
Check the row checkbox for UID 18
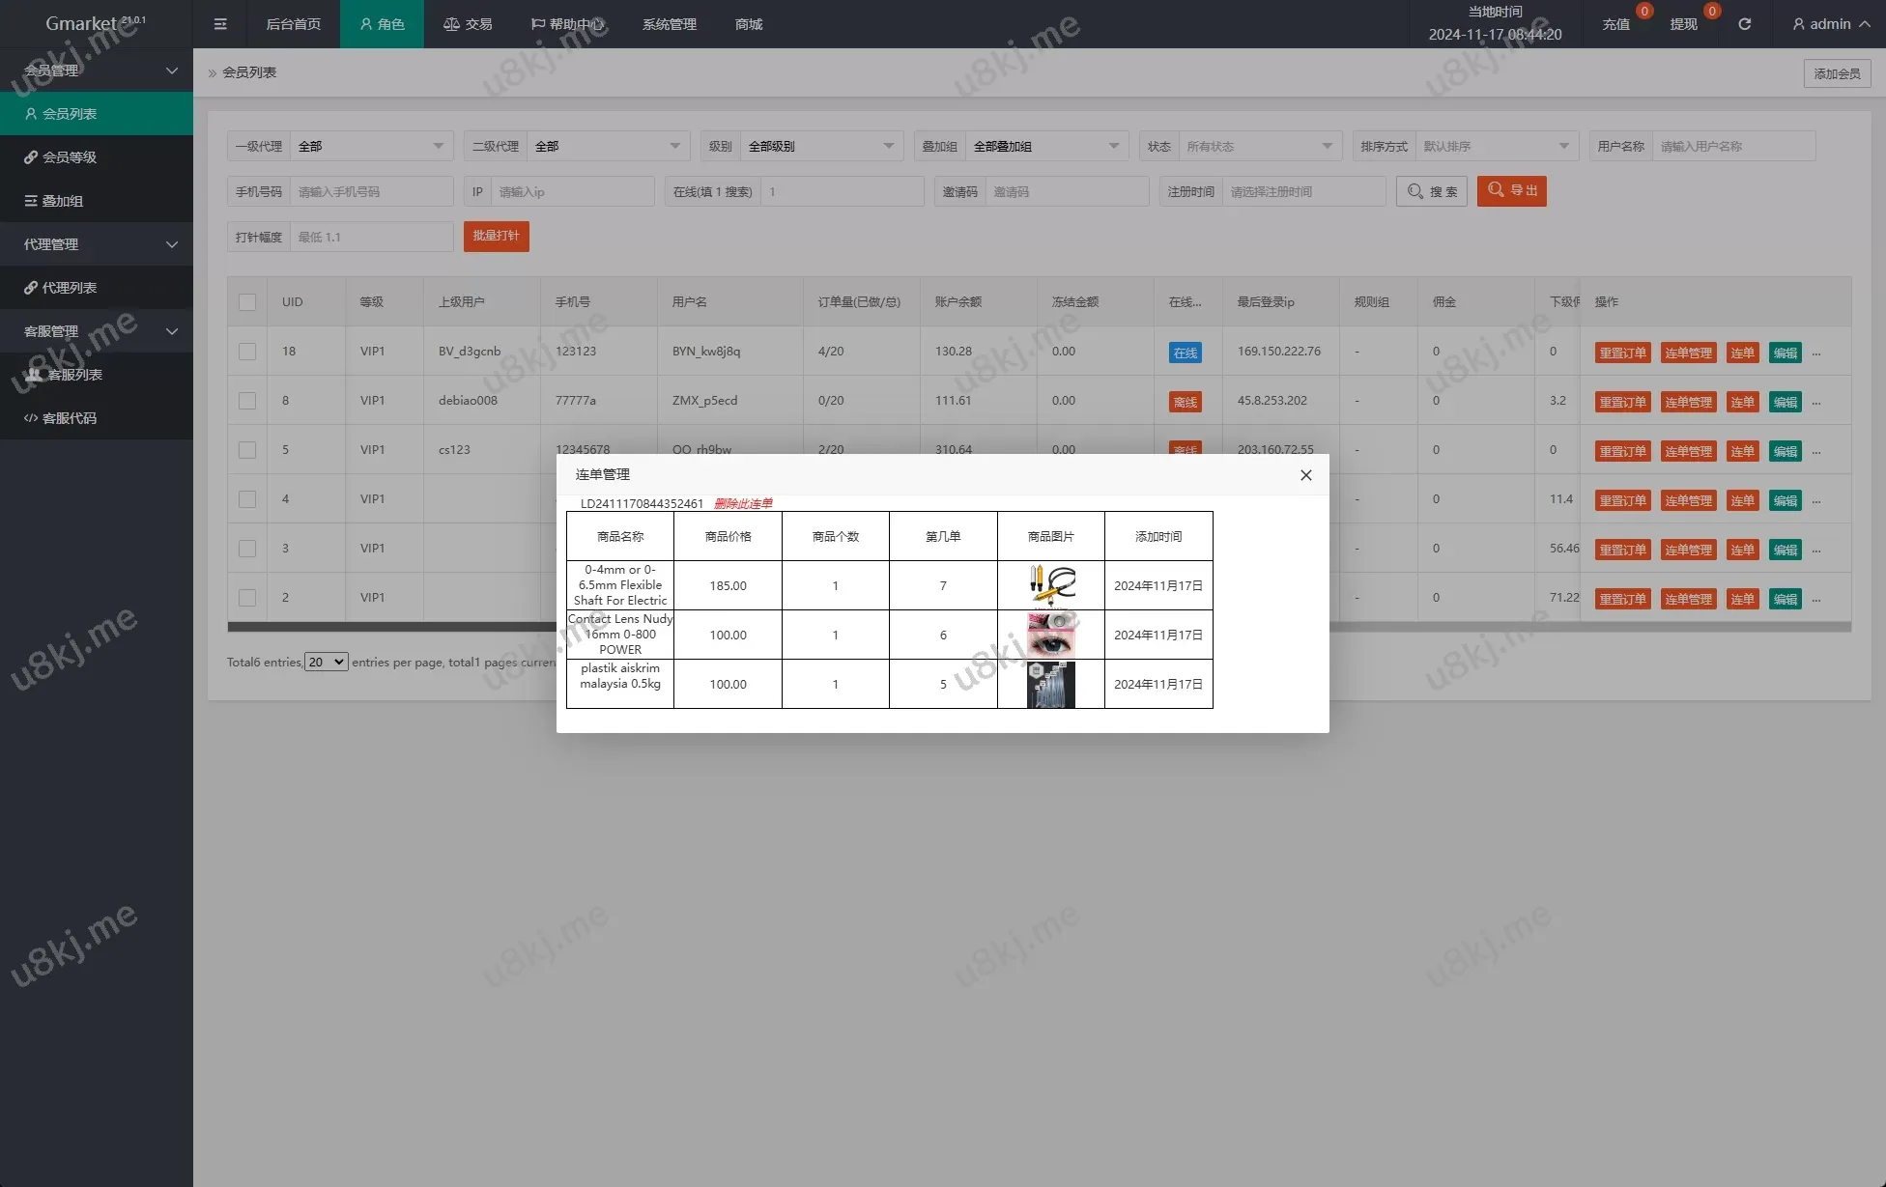247,352
